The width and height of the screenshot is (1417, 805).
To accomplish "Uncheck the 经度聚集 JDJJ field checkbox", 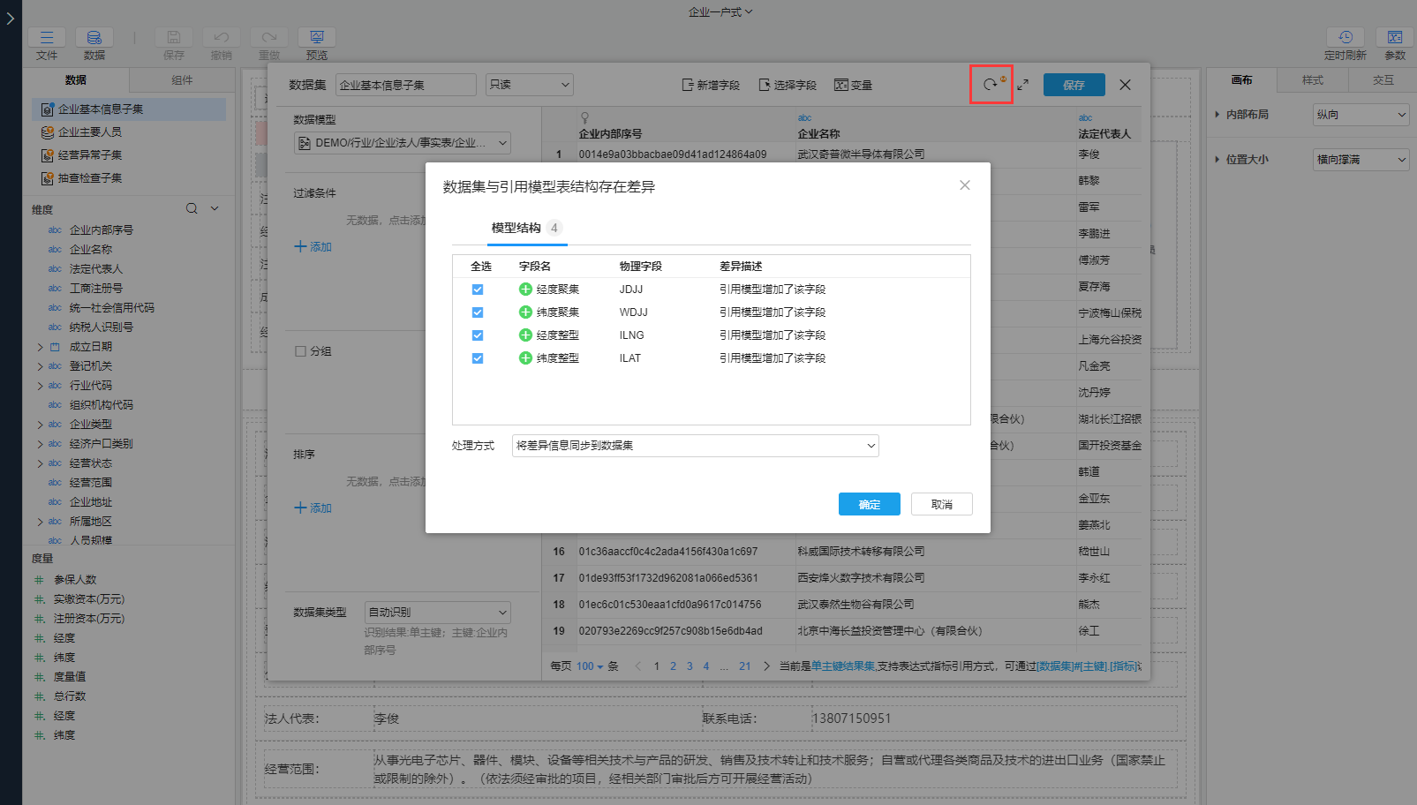I will pyautogui.click(x=478, y=290).
